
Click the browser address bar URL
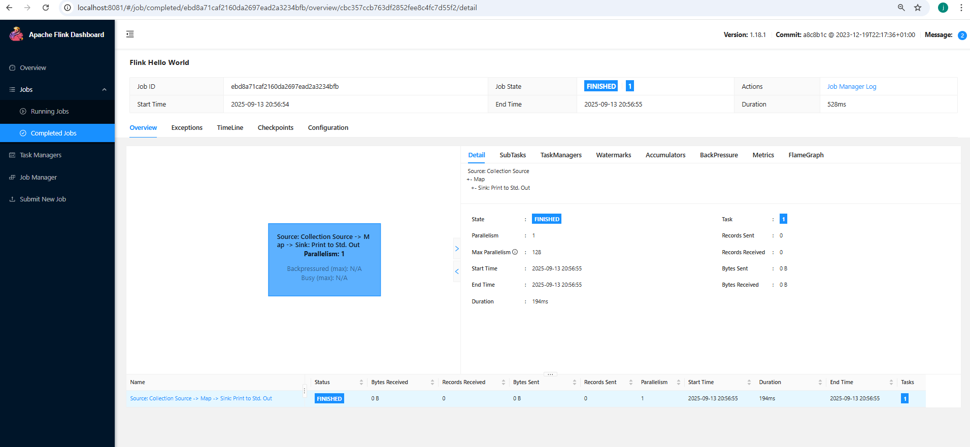pos(277,8)
